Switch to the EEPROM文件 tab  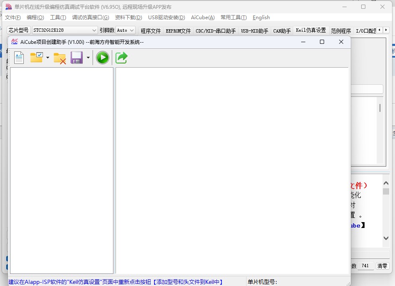coord(178,31)
